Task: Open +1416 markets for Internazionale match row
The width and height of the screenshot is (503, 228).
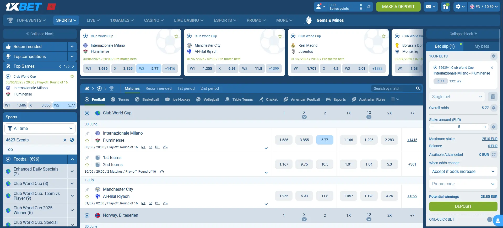Action: click(x=412, y=140)
